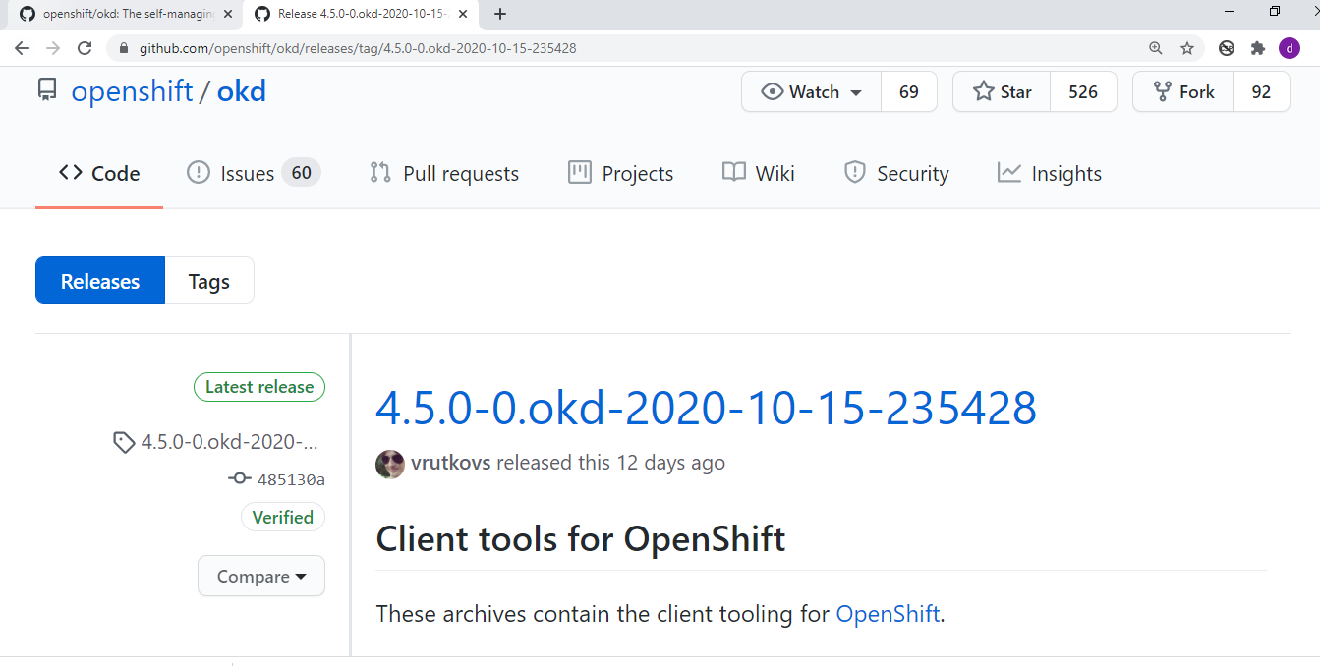Open the Code tab
1320x666 pixels.
tap(99, 173)
